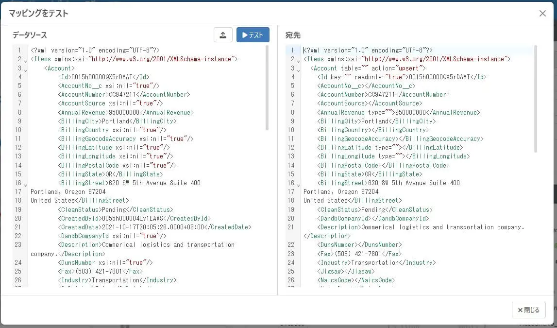
Task: Click the Fax (503) 421-7801 line in destination
Action: (359, 254)
